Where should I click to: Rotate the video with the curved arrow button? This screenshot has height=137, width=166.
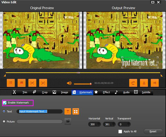tap(133, 83)
